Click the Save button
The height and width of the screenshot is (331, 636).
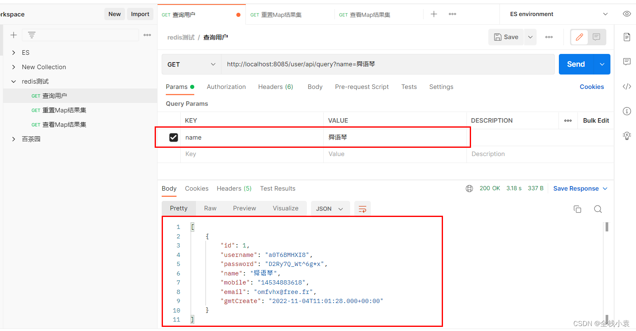506,37
